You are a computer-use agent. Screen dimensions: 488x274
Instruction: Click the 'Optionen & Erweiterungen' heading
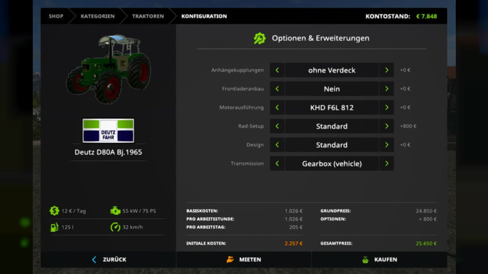pyautogui.click(x=320, y=38)
